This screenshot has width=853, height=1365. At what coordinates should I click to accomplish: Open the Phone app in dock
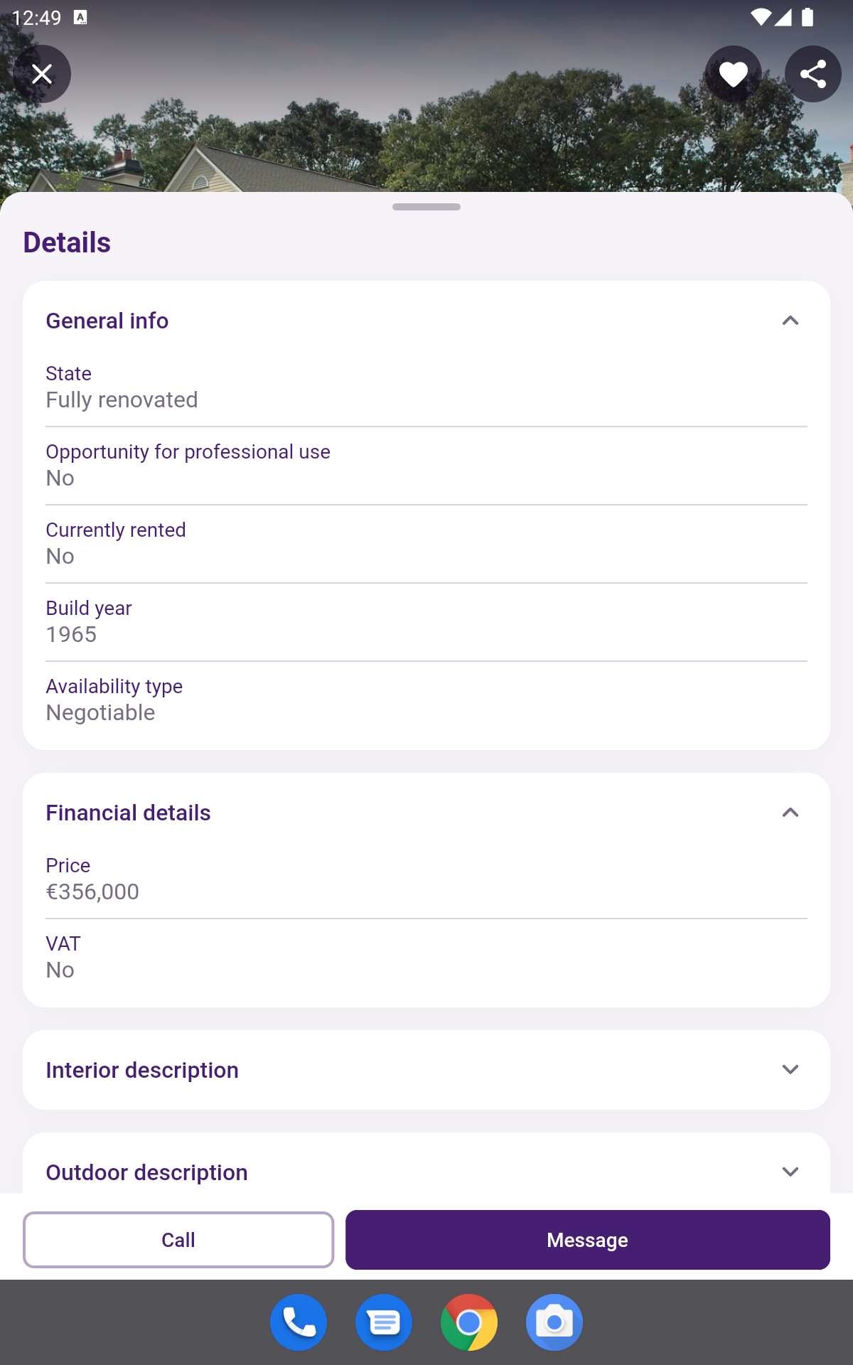coord(299,1322)
